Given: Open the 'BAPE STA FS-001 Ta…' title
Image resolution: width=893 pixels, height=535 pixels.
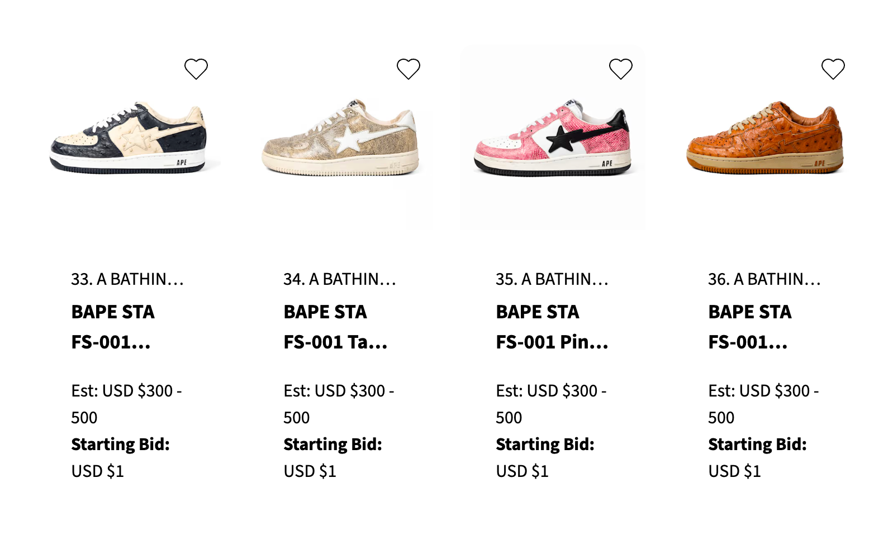Looking at the screenshot, I should (x=335, y=326).
